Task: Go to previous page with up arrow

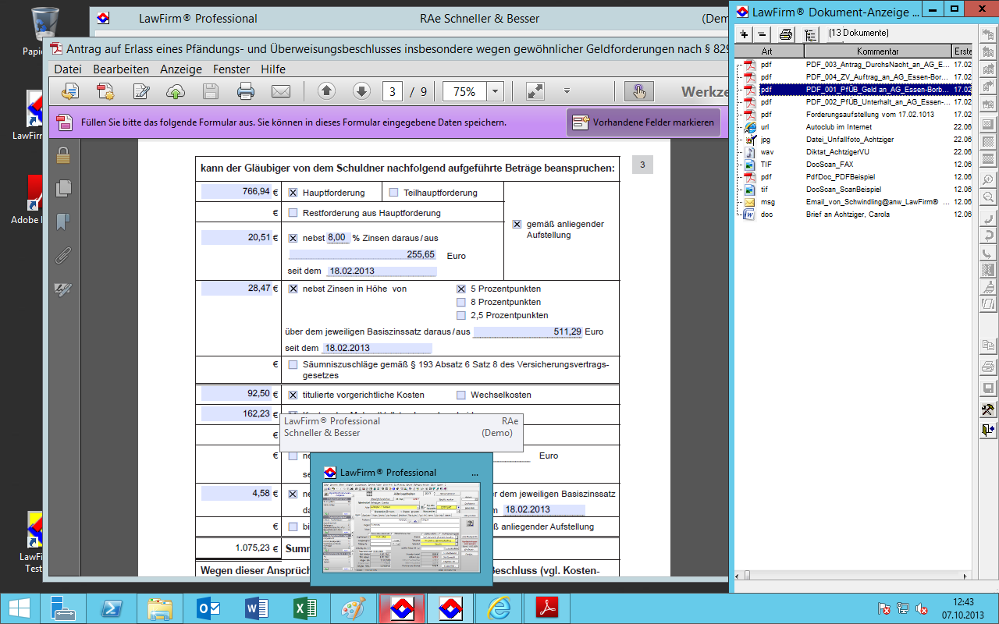Action: (327, 91)
